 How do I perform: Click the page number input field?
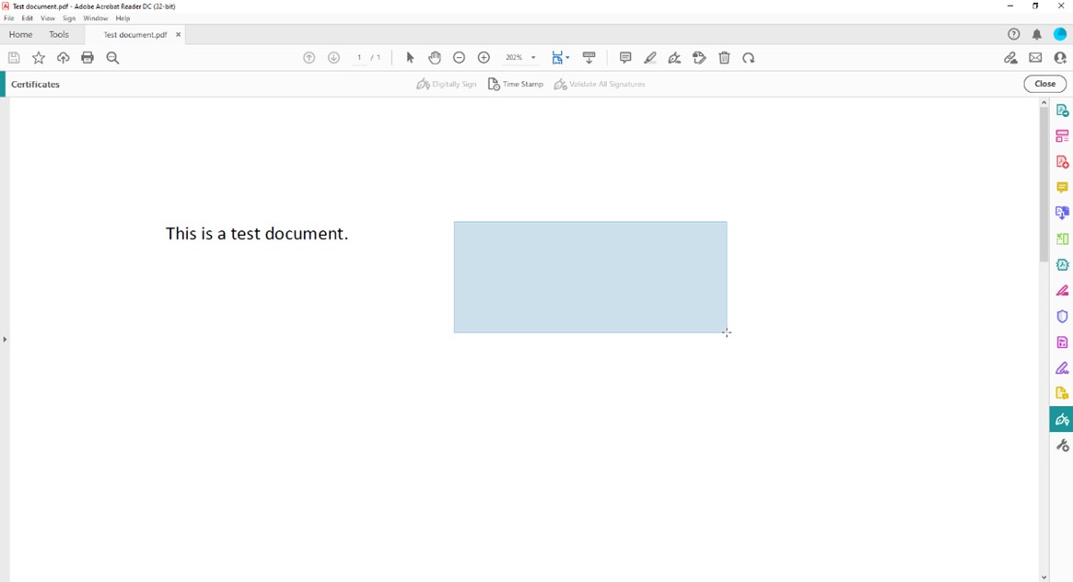point(359,57)
